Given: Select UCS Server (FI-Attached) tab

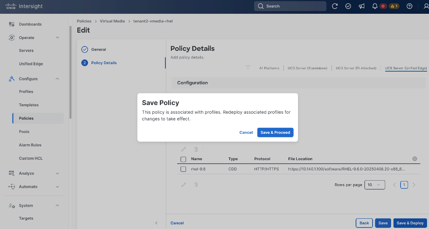Looking at the screenshot, I should (356, 68).
